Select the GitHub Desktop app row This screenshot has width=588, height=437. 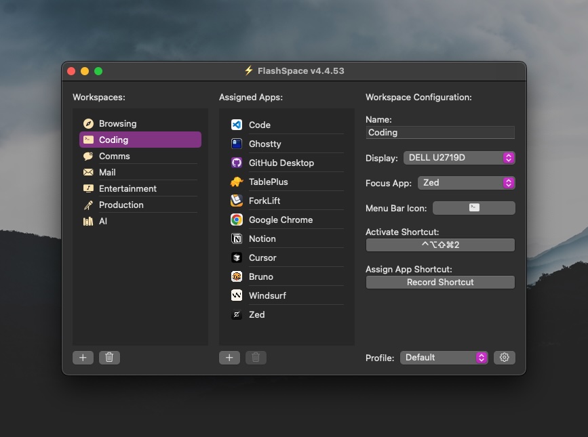287,163
